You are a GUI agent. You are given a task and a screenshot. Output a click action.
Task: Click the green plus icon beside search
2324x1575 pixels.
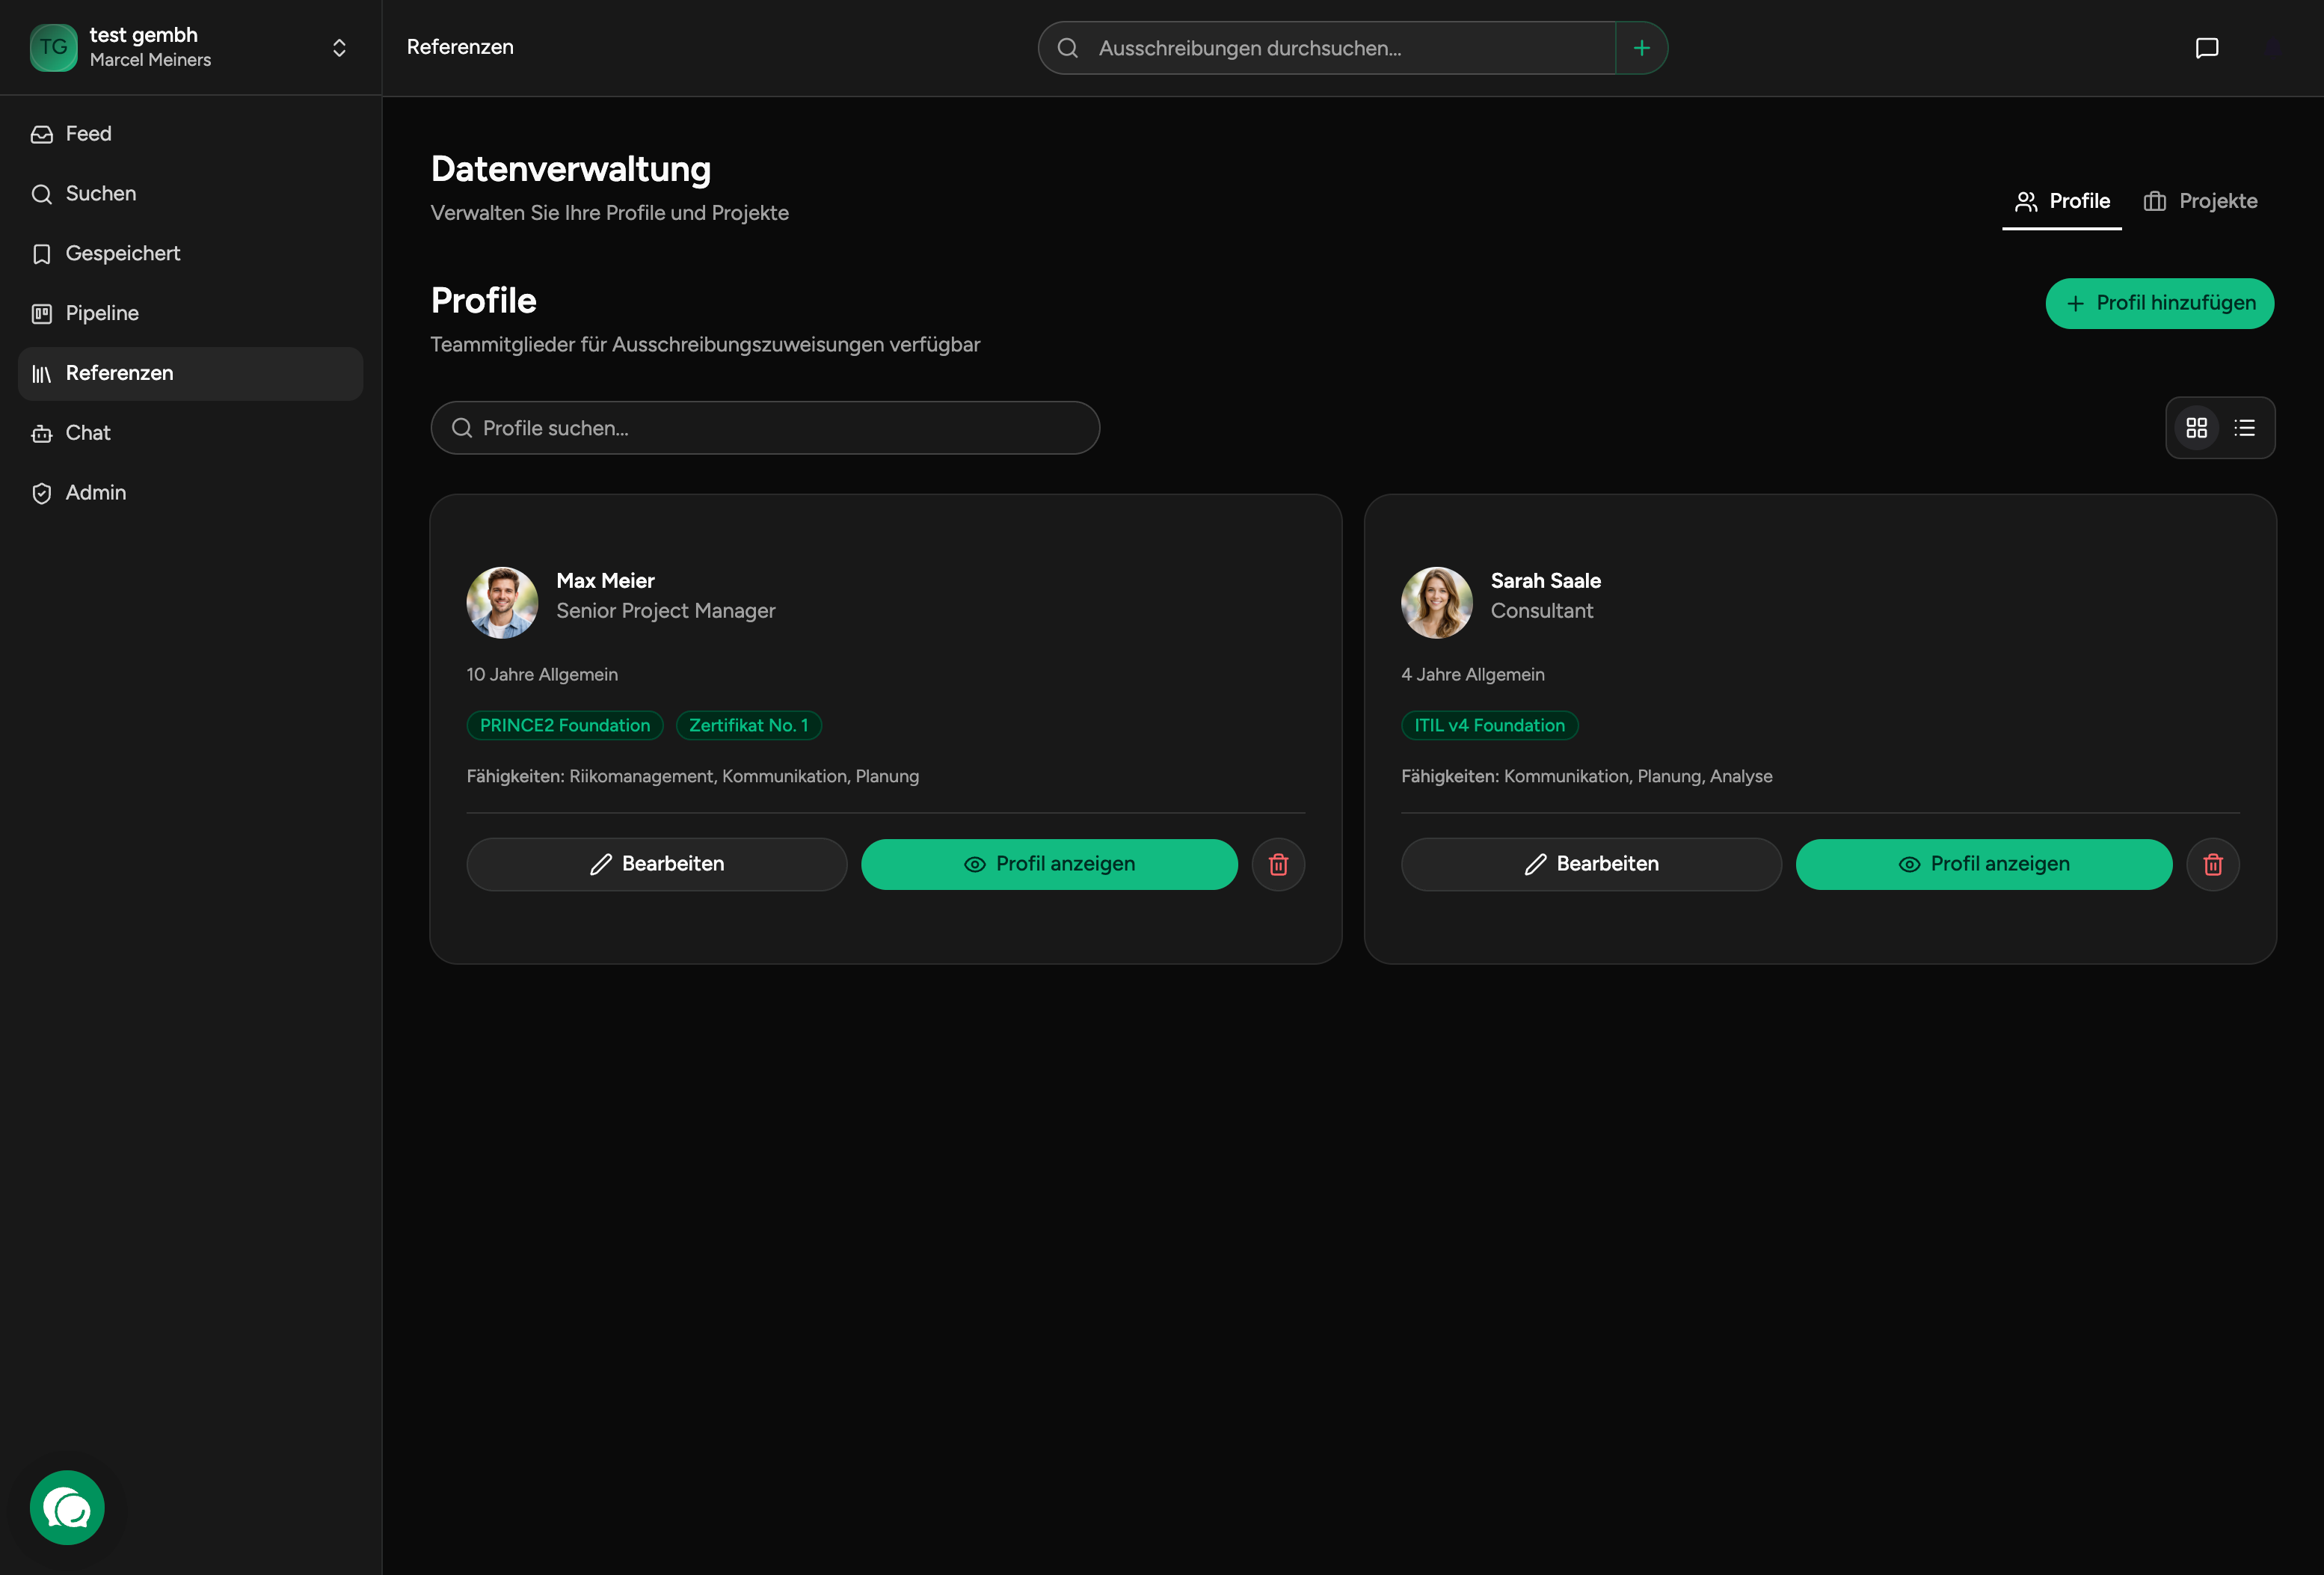[x=1641, y=48]
